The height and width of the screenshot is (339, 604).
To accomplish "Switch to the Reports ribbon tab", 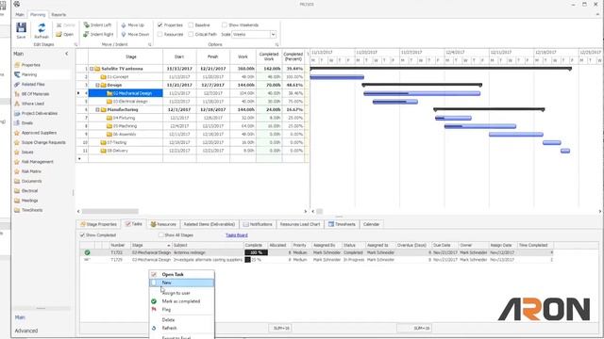I will coord(59,15).
